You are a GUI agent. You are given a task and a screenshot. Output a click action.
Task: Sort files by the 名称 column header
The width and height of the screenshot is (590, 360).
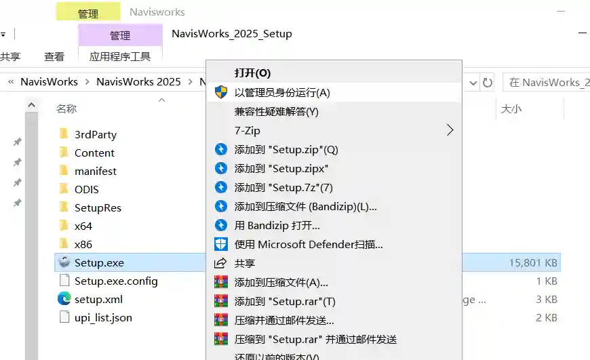click(x=66, y=108)
